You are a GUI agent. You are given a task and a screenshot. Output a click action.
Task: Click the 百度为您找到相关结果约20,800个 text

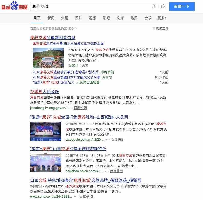(x=53, y=29)
